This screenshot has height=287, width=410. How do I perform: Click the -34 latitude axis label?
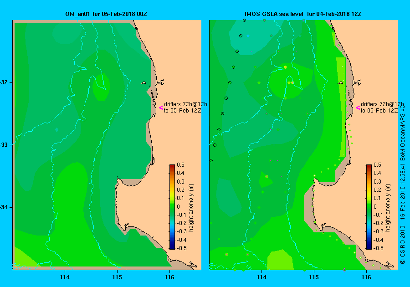click(x=4, y=207)
